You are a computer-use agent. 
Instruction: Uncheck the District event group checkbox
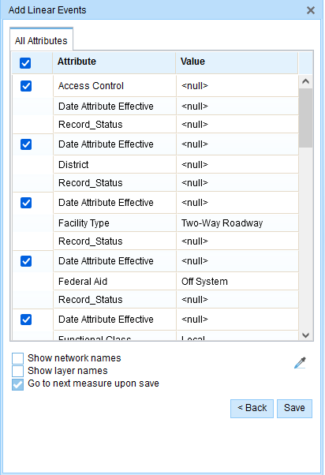[x=26, y=144]
